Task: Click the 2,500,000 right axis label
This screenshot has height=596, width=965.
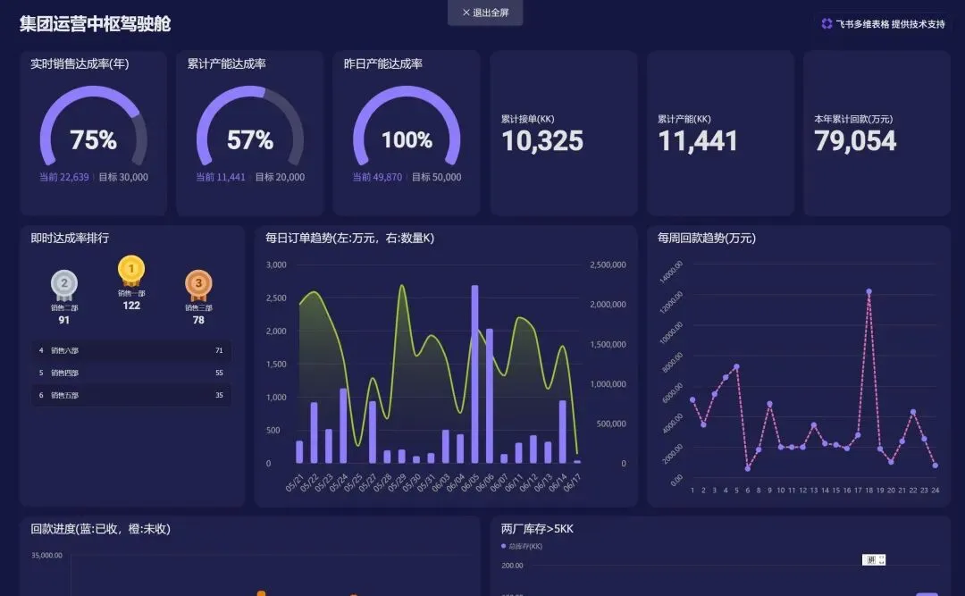Action: pos(608,264)
